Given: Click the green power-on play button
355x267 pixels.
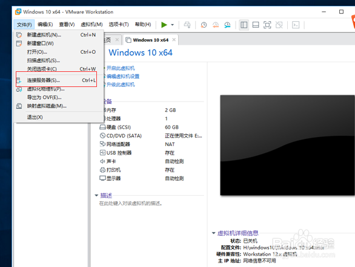Looking at the screenshot, I should point(164,25).
